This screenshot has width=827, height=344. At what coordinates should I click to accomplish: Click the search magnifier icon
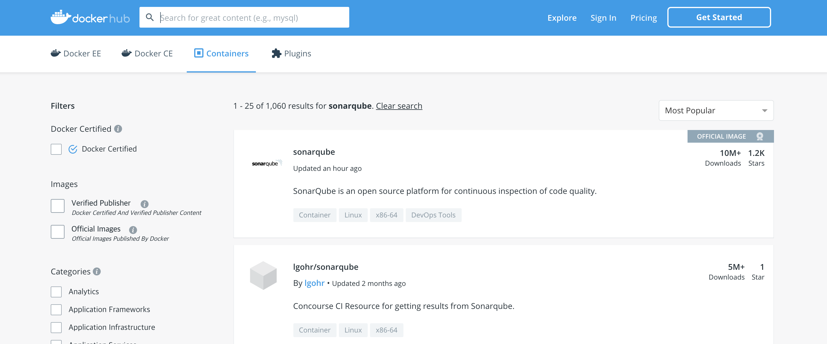(150, 17)
